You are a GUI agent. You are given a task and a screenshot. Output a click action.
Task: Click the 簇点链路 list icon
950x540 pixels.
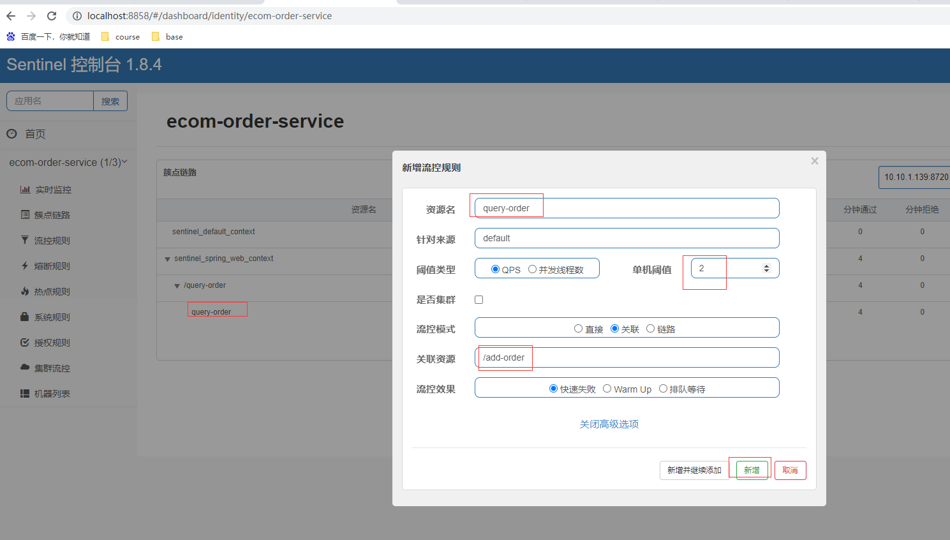25,214
